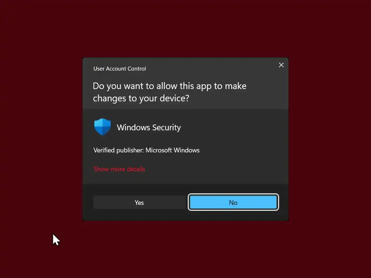Screen dimensions: 371x278
Task: Click the word 'Security' in app name
Action: pyautogui.click(x=167, y=127)
